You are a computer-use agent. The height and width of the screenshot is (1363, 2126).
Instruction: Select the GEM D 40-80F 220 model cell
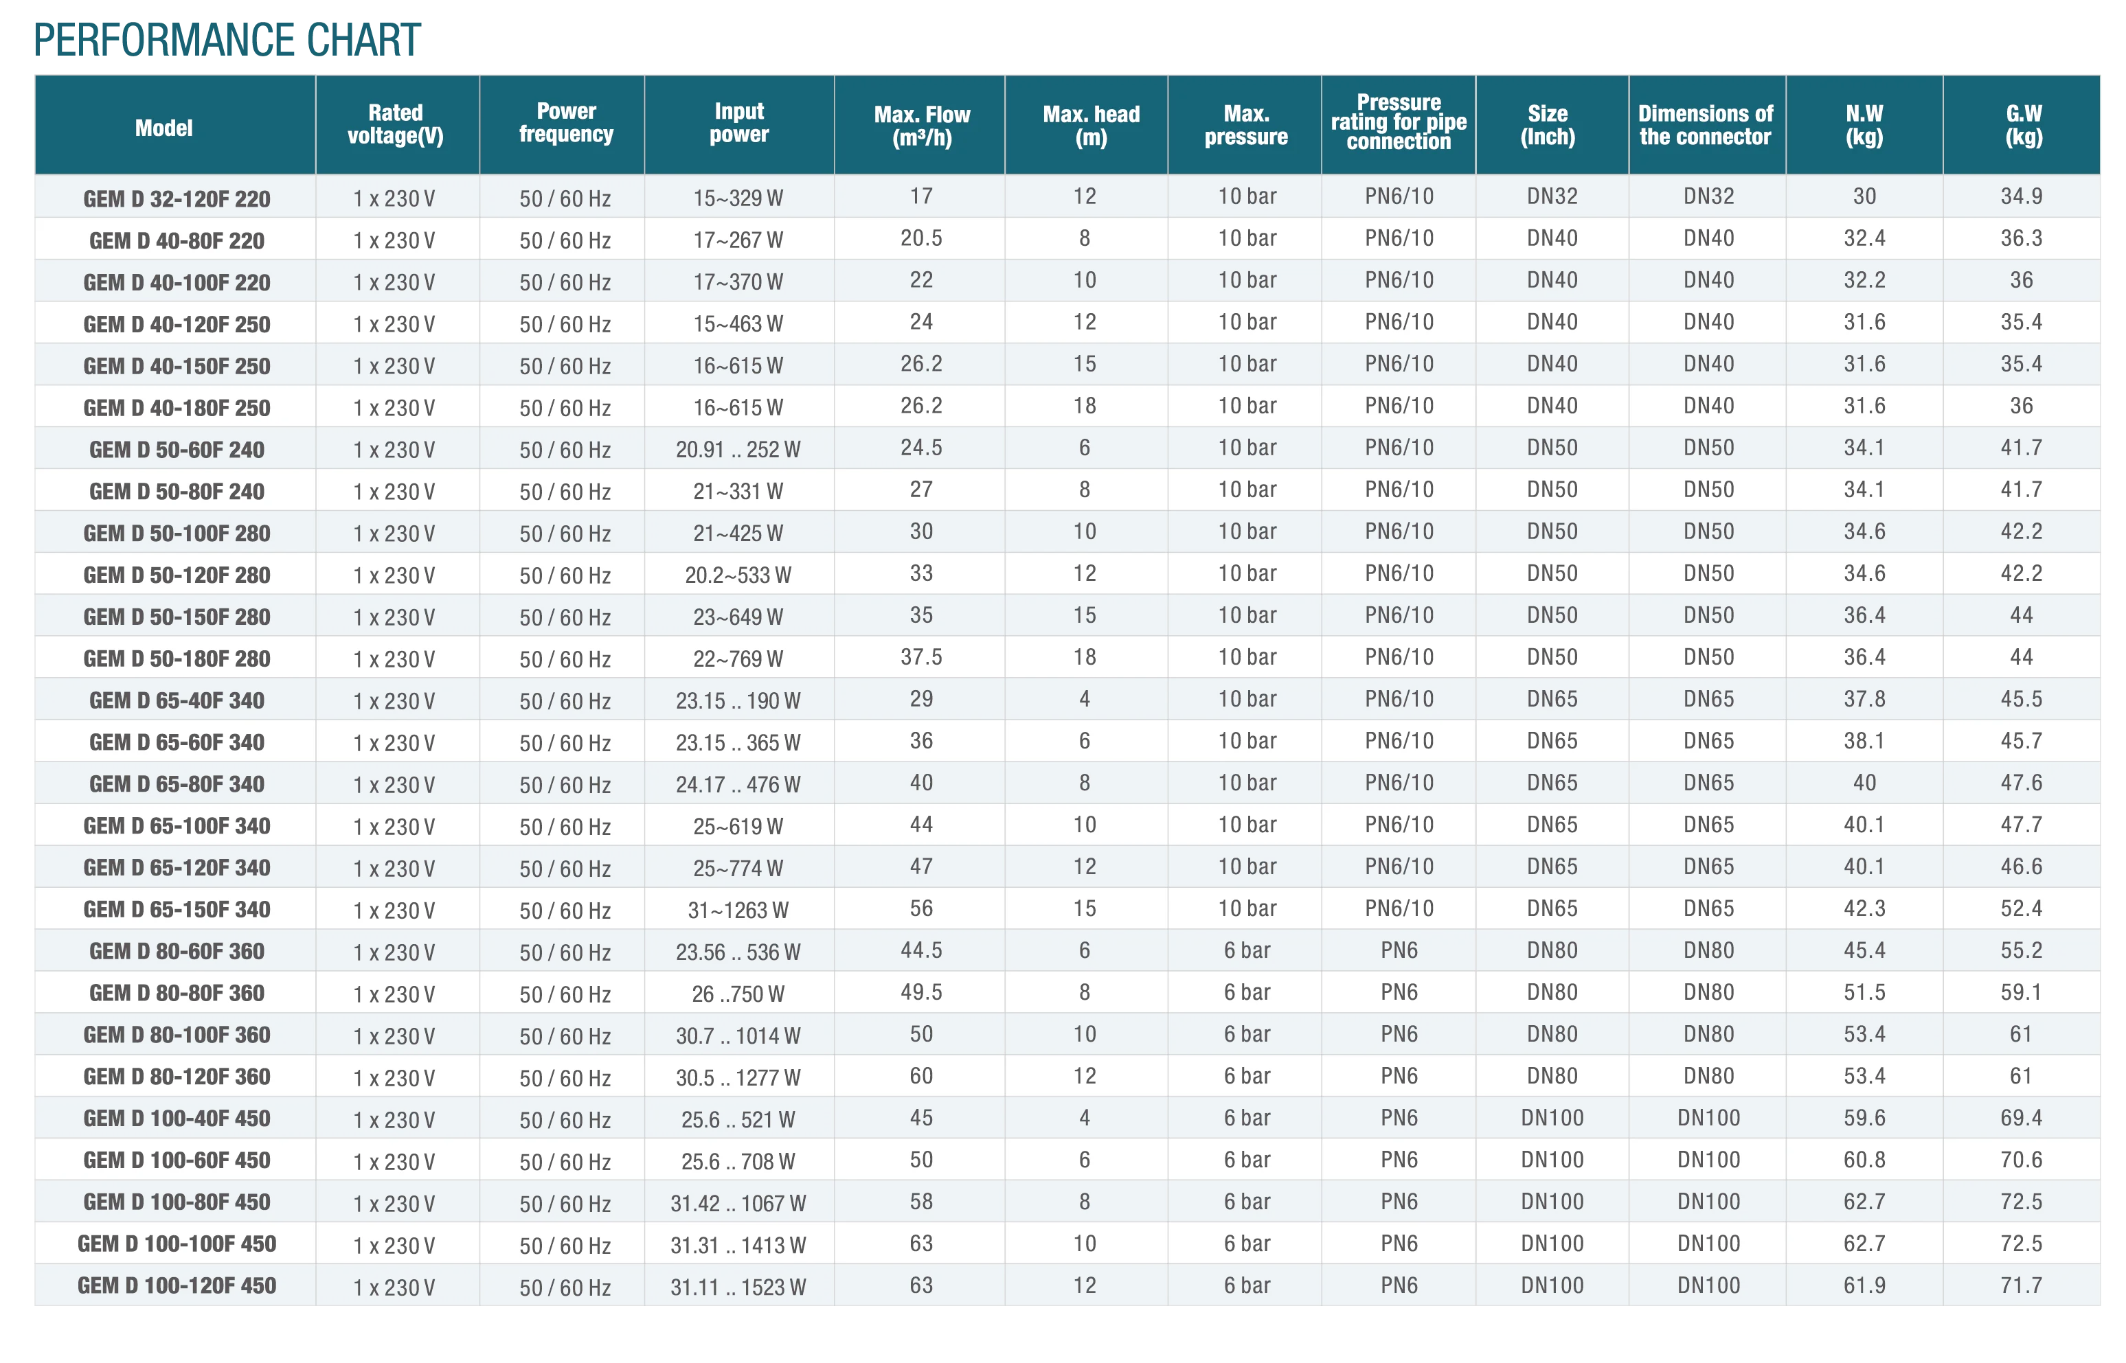177,240
